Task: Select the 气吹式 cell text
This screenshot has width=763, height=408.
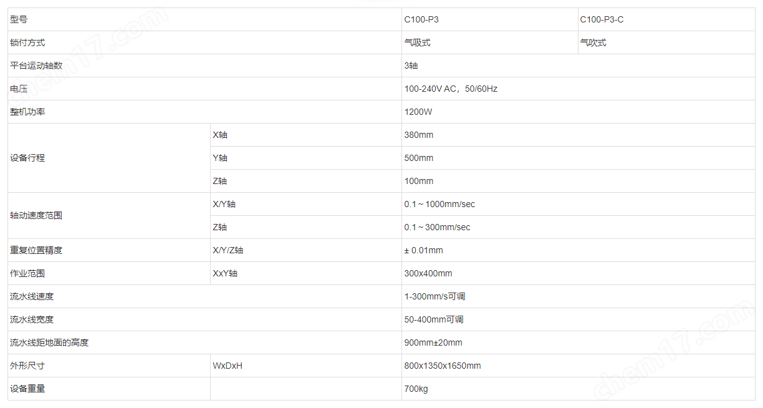Action: tap(593, 43)
